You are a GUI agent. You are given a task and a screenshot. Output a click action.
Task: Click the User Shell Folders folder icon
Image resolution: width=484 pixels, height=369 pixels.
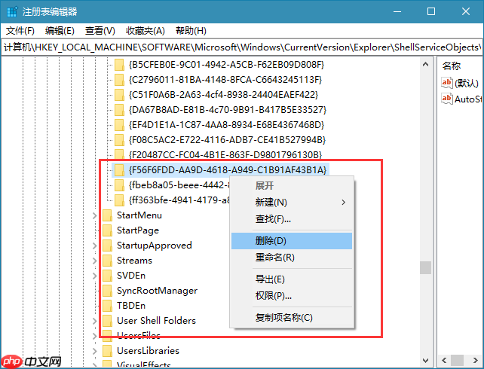(107, 321)
